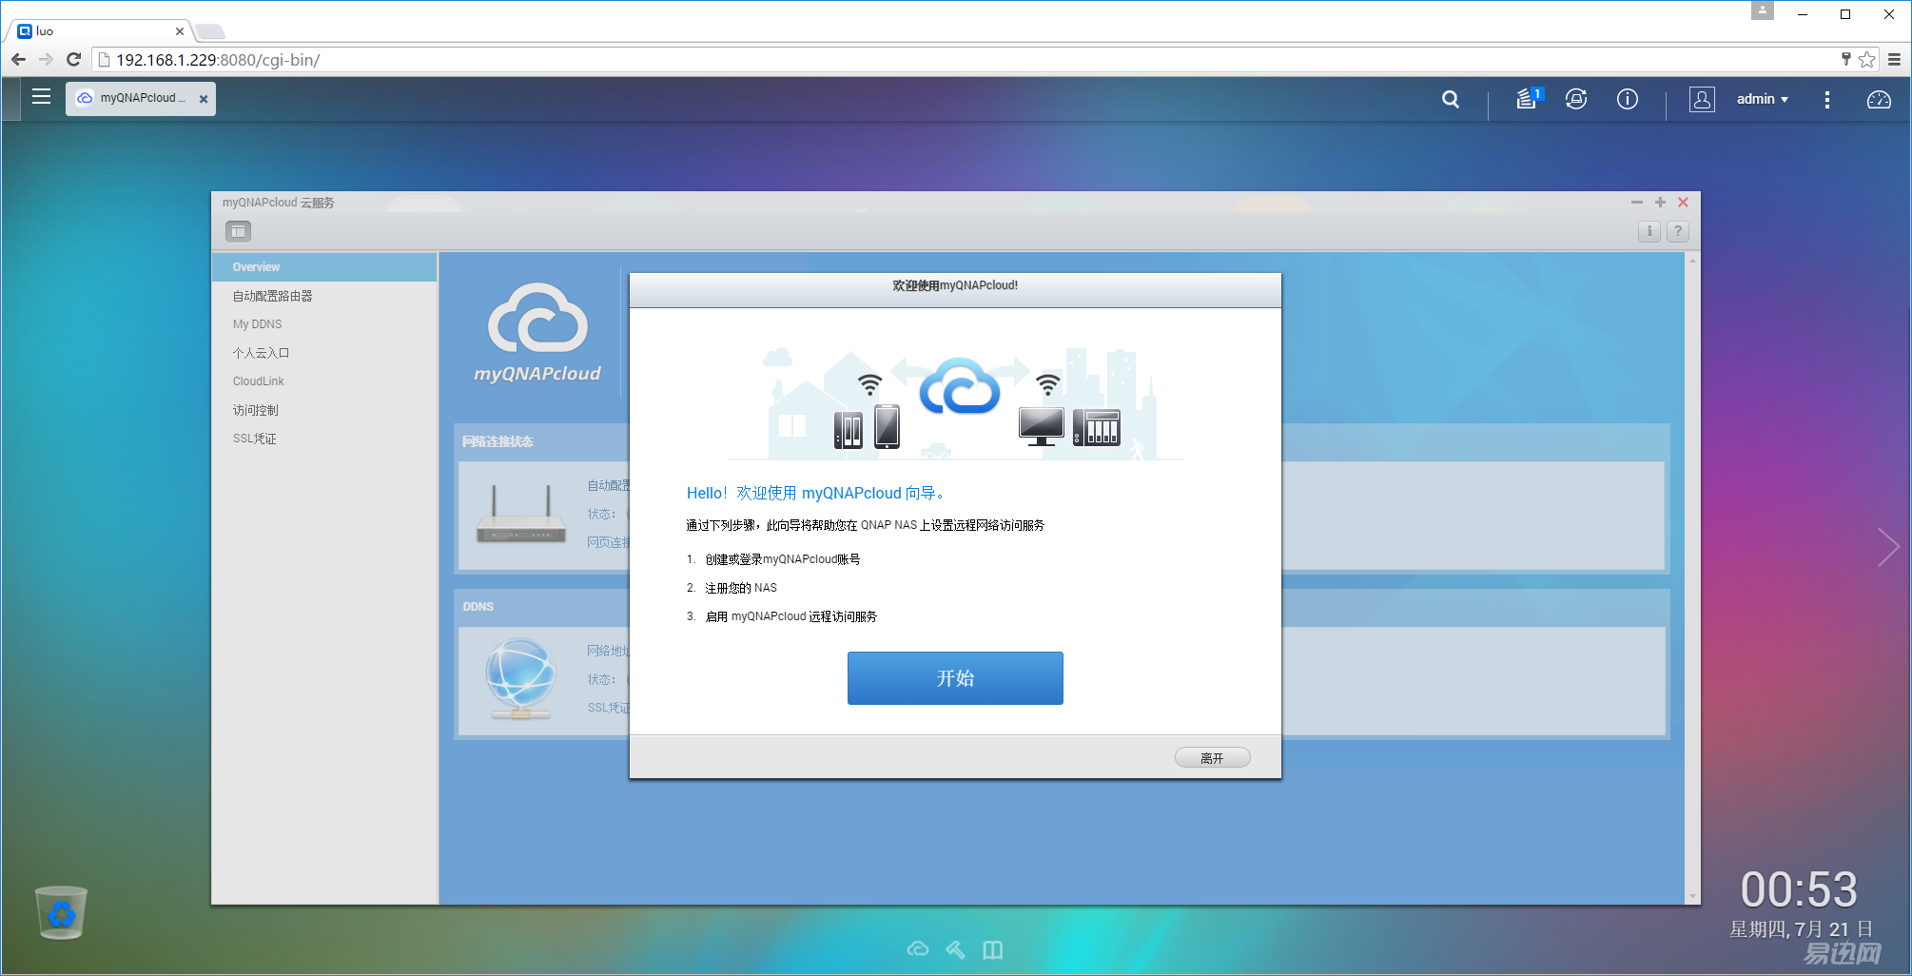The width and height of the screenshot is (1912, 976).
Task: Open event notifications info icon
Action: 1628,99
